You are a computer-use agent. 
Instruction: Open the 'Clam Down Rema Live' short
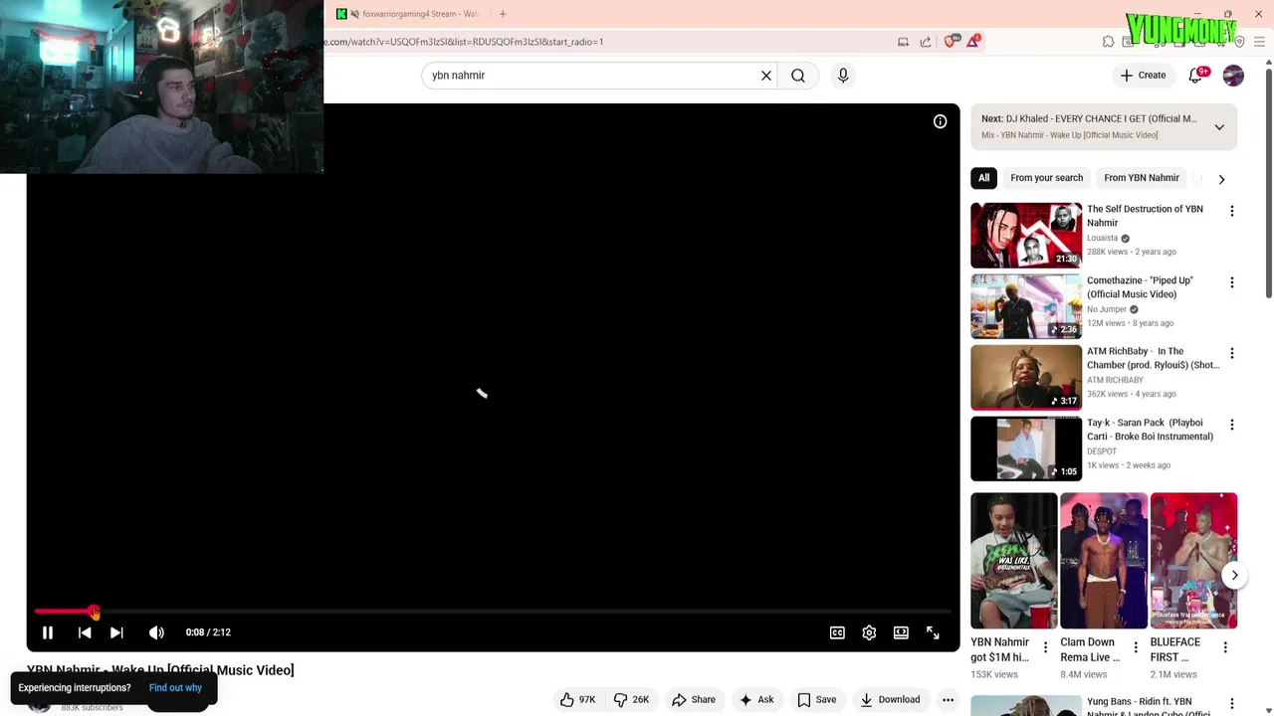[1104, 561]
